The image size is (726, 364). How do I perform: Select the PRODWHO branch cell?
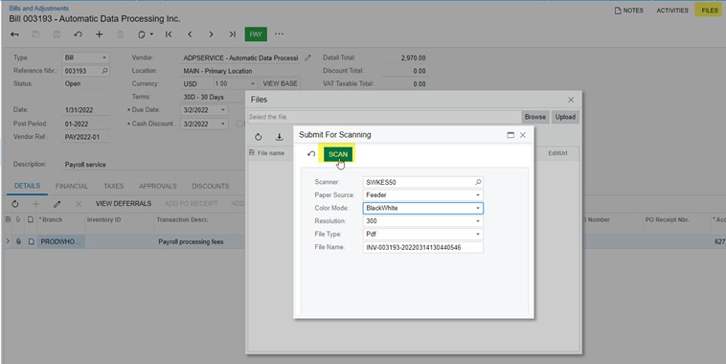click(60, 241)
